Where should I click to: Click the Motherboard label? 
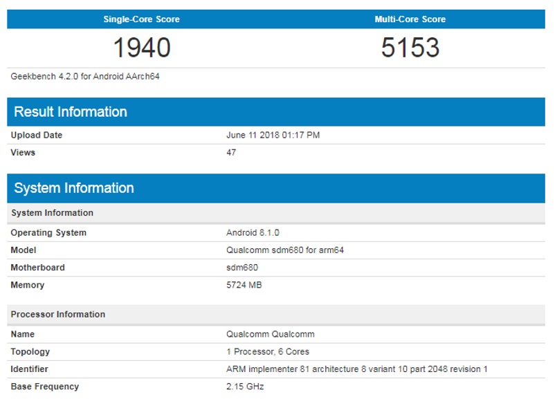tap(37, 268)
